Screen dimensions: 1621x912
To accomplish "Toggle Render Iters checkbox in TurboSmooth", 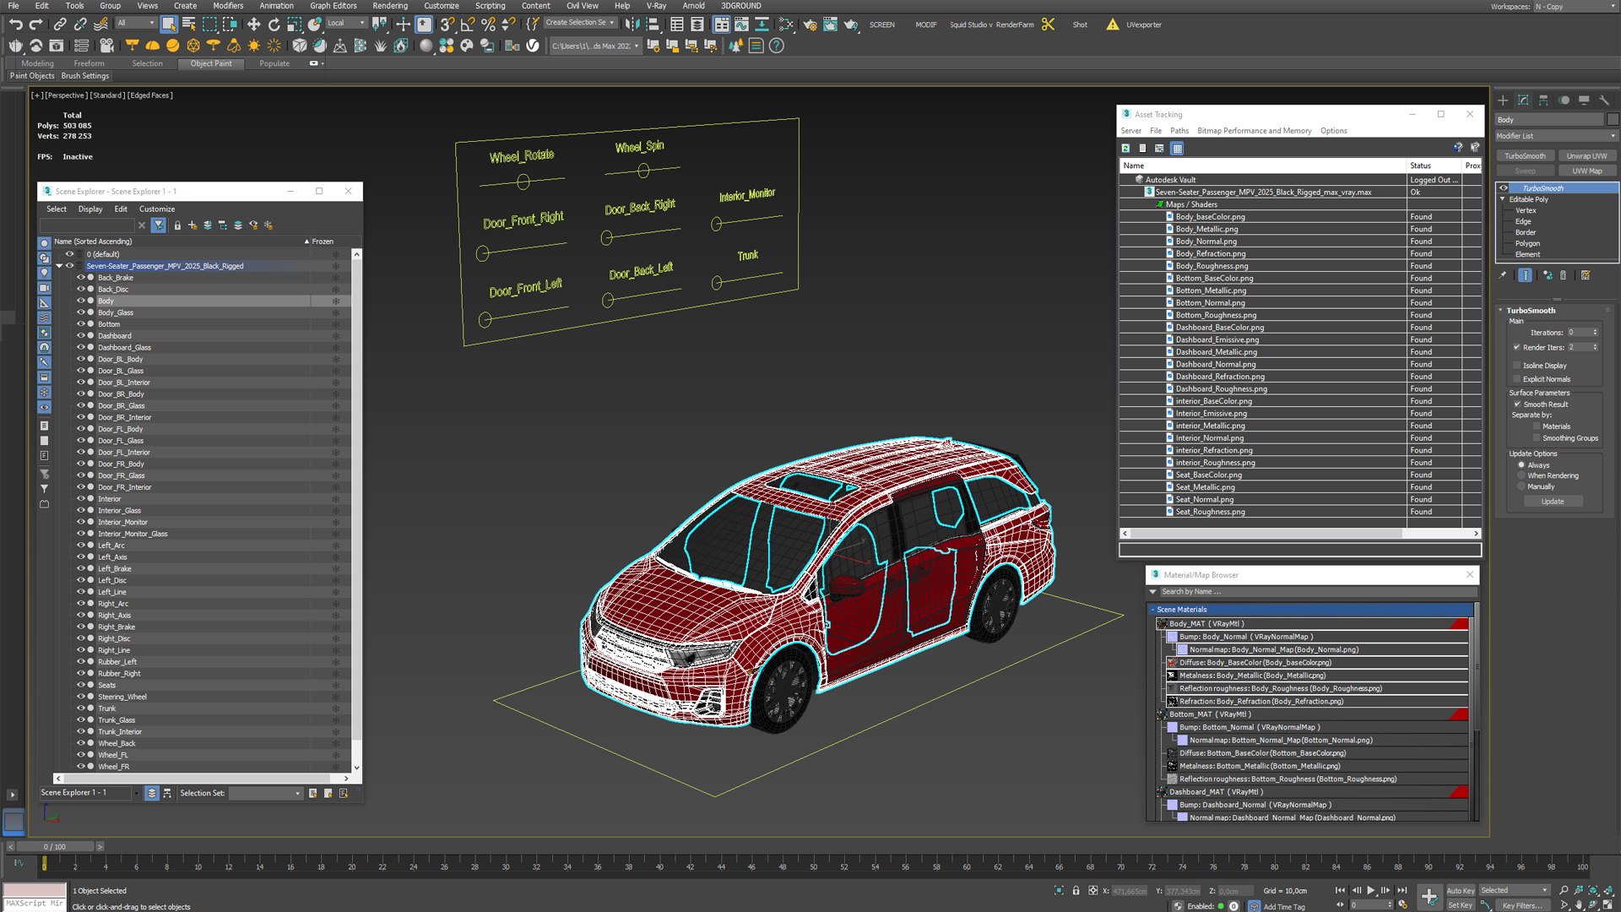I will pyautogui.click(x=1516, y=347).
